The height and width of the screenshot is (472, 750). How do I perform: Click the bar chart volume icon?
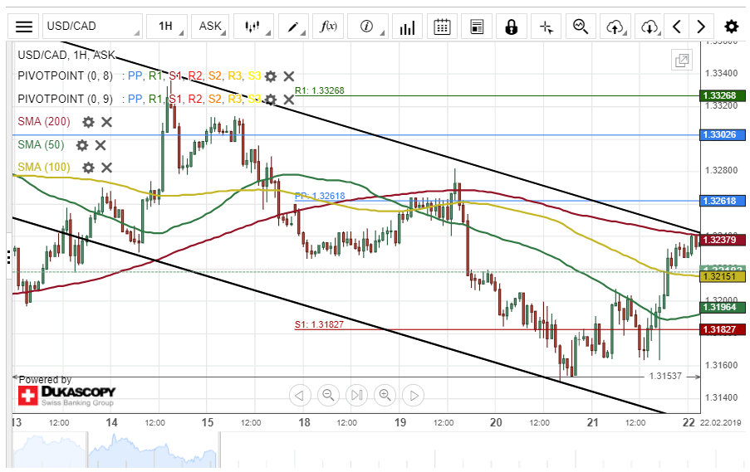tap(407, 27)
